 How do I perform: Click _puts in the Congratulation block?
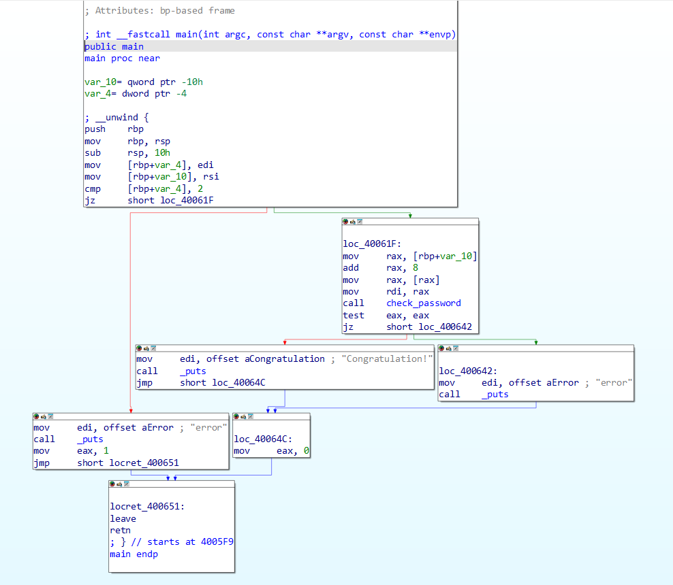pos(193,371)
